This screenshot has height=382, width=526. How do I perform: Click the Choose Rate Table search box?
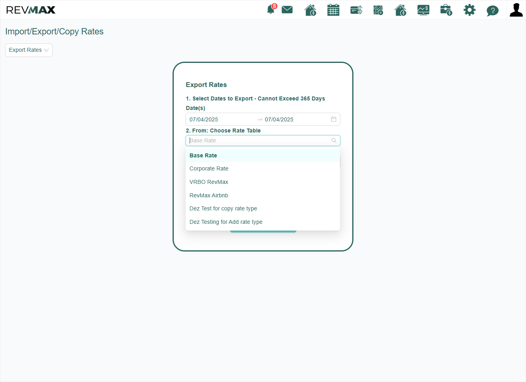pyautogui.click(x=263, y=140)
